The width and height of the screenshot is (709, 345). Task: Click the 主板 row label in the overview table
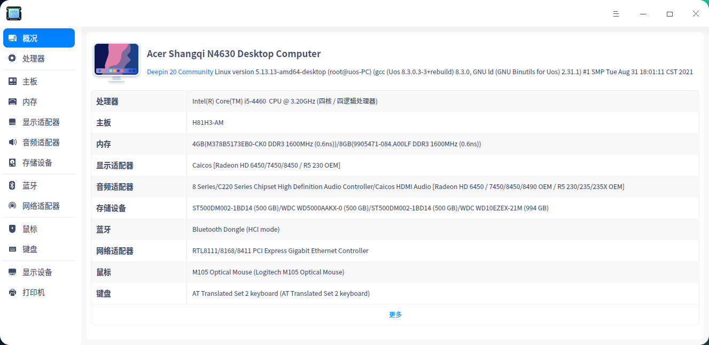pos(104,122)
